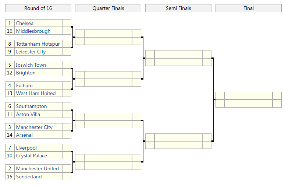285x185 pixels.
Task: Open the Chelsea team link
Action: tap(25, 23)
